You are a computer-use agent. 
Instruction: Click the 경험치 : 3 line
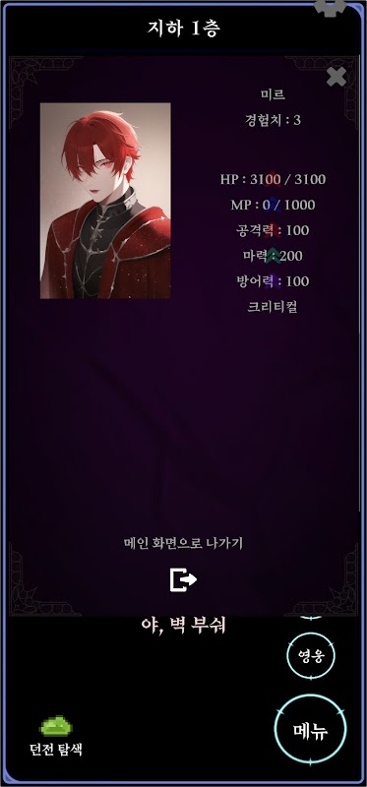[274, 120]
